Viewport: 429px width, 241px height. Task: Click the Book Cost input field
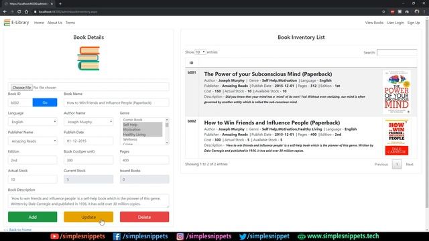(88, 160)
